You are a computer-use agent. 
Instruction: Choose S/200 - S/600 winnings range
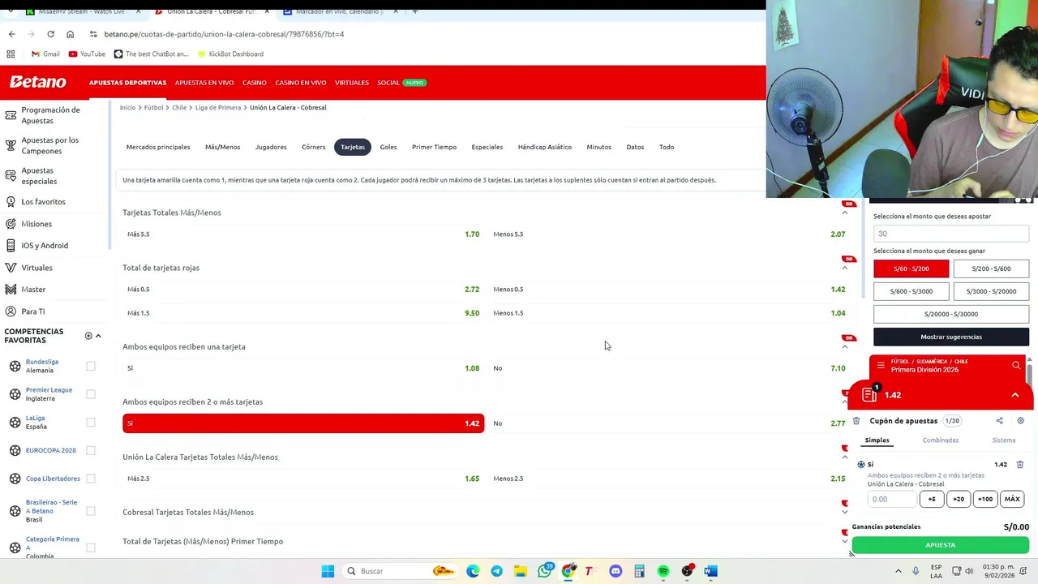click(991, 268)
